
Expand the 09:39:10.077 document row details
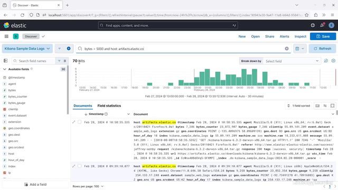[x=74, y=166]
